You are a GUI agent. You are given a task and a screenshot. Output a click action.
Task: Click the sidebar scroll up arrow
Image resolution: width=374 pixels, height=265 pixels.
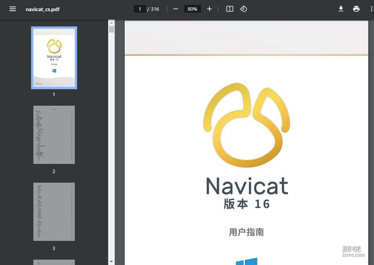[x=111, y=23]
